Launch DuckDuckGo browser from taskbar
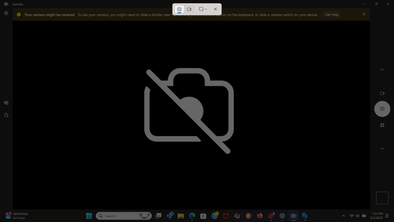The image size is (394, 222). 249,216
